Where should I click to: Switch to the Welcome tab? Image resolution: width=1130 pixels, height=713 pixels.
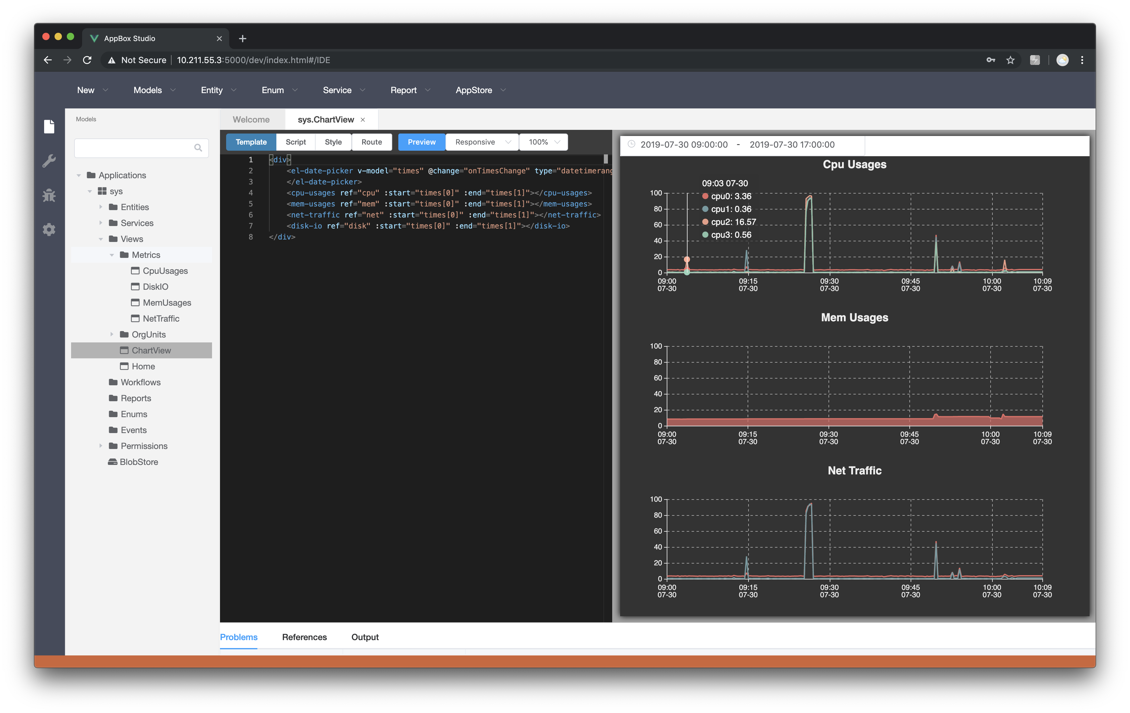[251, 120]
